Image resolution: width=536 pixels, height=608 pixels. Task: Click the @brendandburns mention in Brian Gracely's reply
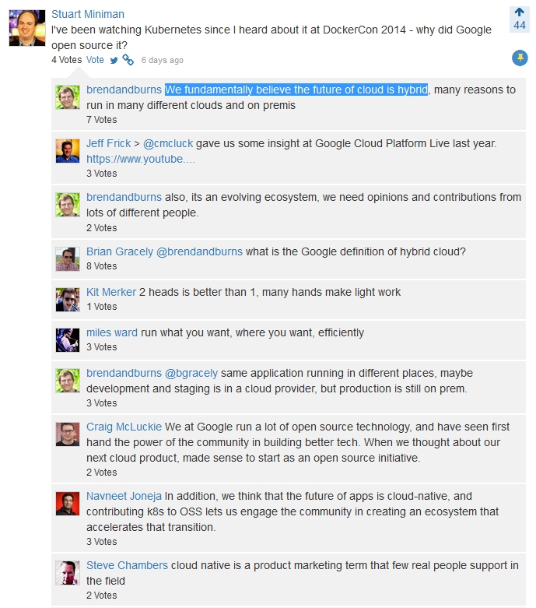pyautogui.click(x=200, y=251)
